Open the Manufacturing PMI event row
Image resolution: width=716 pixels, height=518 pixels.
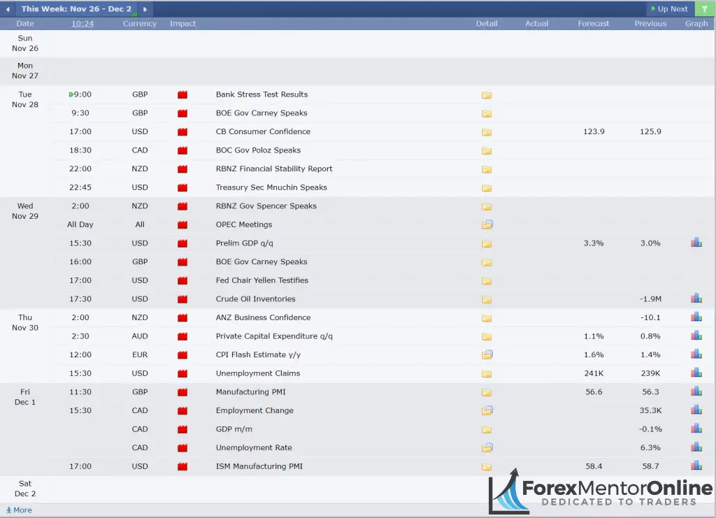(250, 392)
